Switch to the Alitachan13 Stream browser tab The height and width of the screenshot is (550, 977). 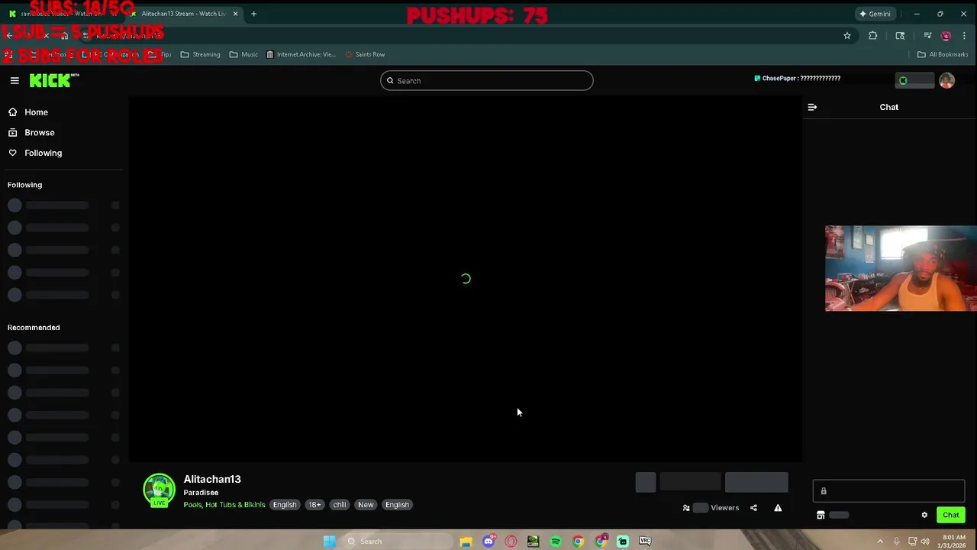tap(183, 14)
